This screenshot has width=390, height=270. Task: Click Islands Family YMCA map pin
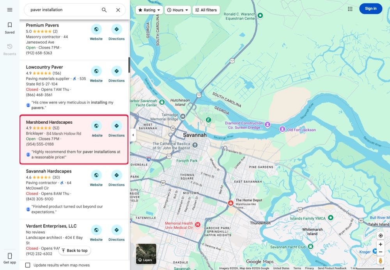pyautogui.click(x=331, y=217)
